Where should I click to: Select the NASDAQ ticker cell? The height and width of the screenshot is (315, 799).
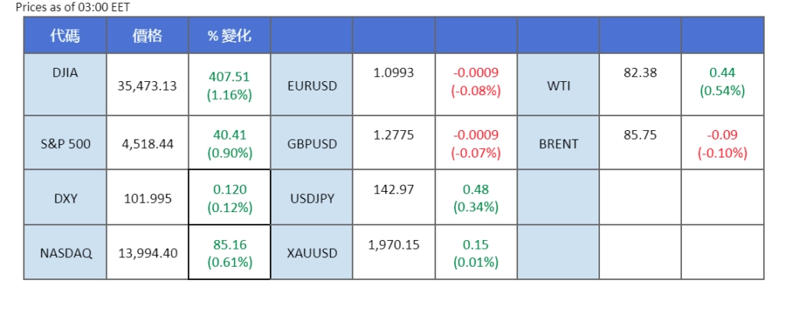[65, 253]
